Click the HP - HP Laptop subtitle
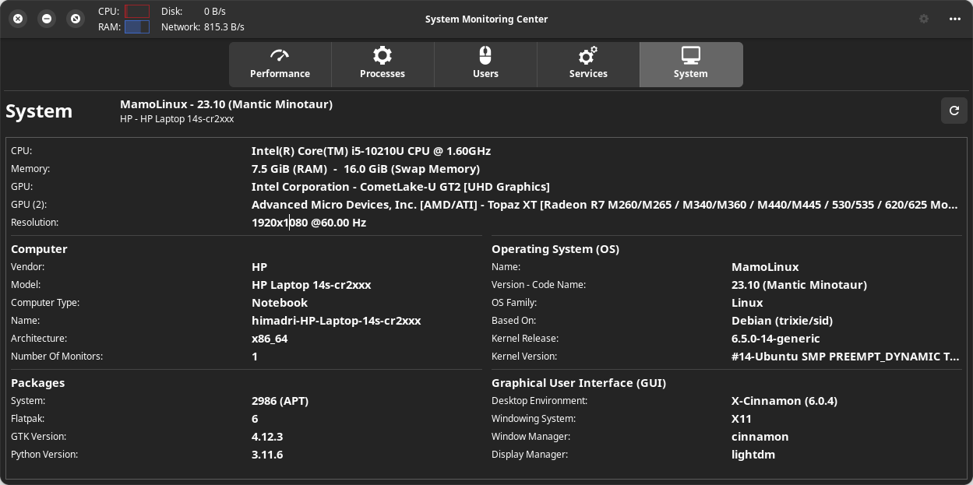The height and width of the screenshot is (485, 973). (177, 119)
